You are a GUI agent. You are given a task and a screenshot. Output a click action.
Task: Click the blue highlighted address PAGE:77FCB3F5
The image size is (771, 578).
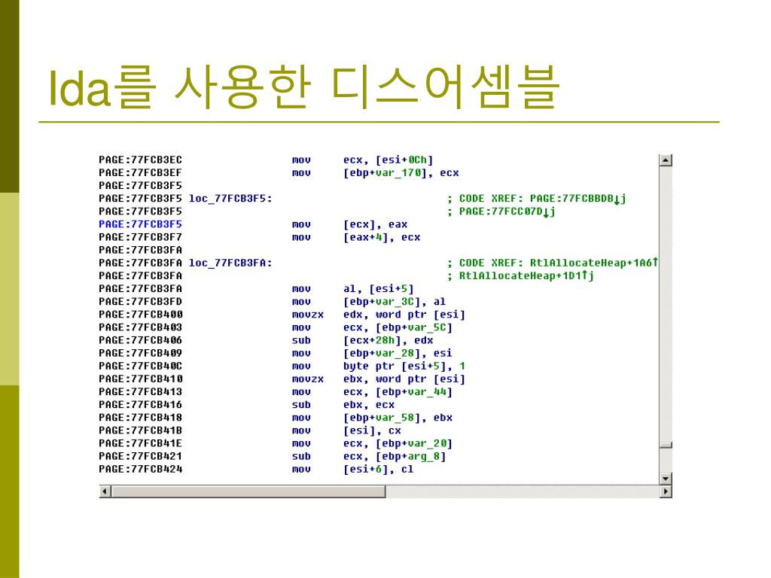click(140, 224)
